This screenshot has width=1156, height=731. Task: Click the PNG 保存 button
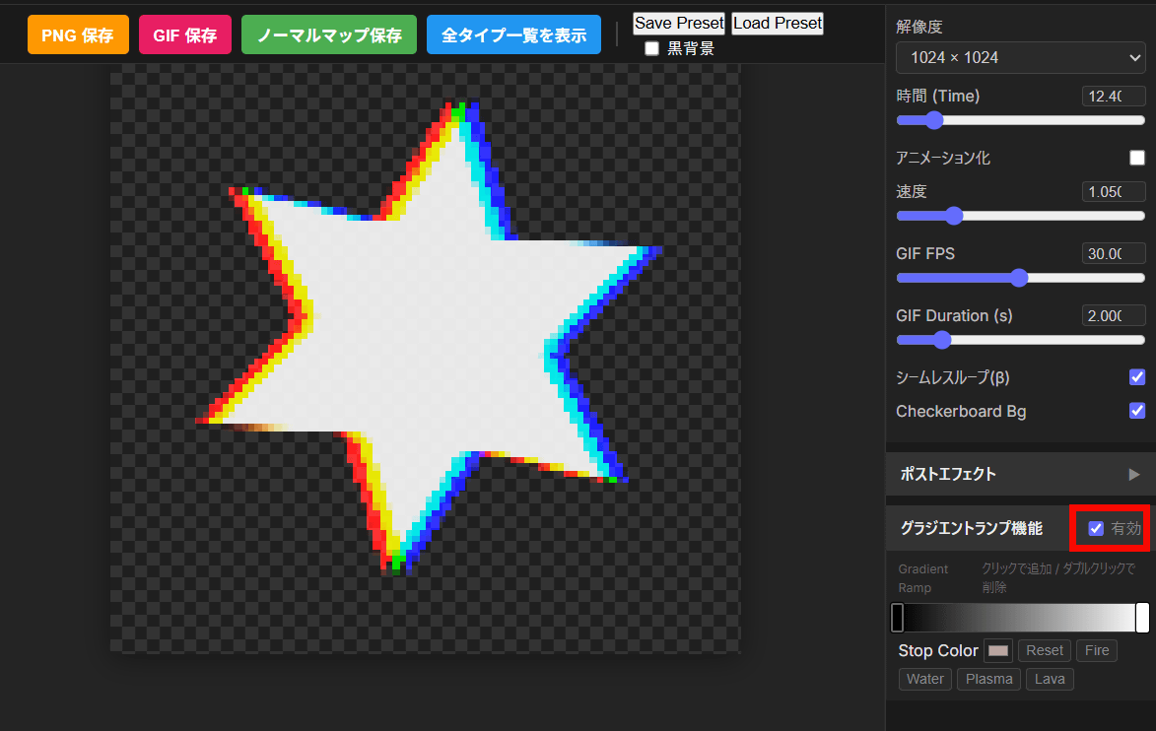[x=78, y=34]
